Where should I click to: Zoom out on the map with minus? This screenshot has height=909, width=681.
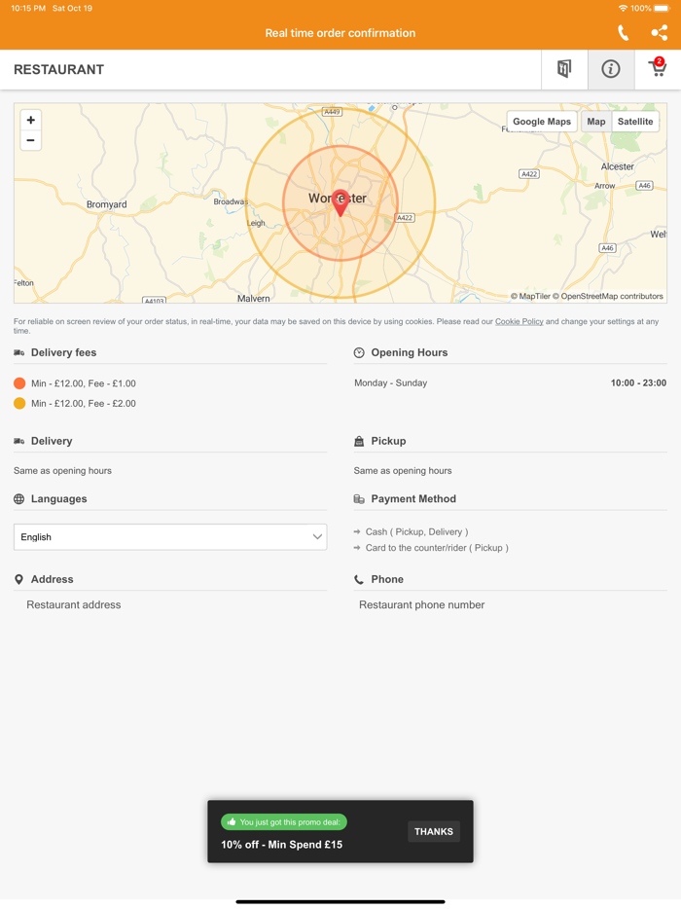coord(31,140)
